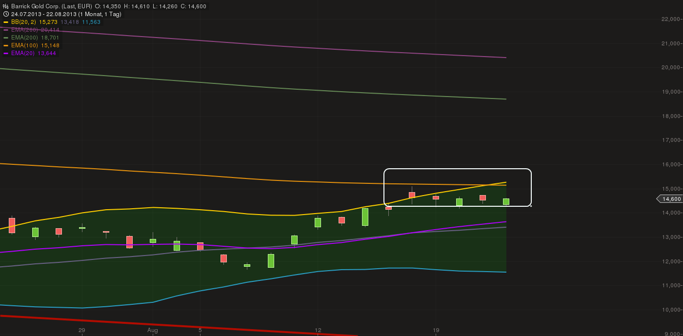Screen dimensions: 683x336
Task: Select the EMA(20) indicator legend entry
Action: tap(34, 53)
